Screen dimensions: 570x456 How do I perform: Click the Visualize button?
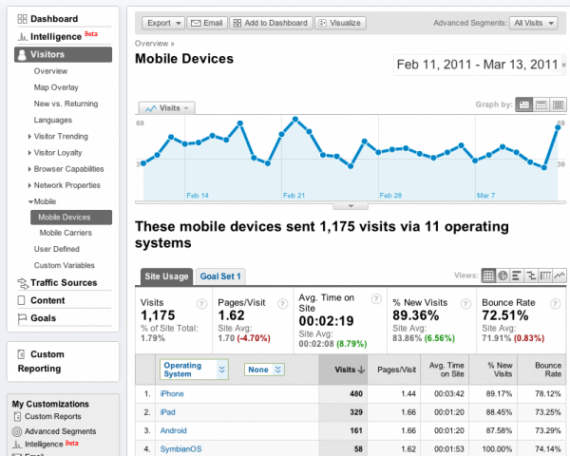pyautogui.click(x=340, y=23)
